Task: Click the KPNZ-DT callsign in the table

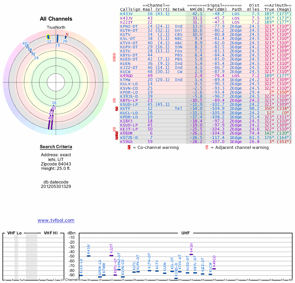Action: pos(129,26)
